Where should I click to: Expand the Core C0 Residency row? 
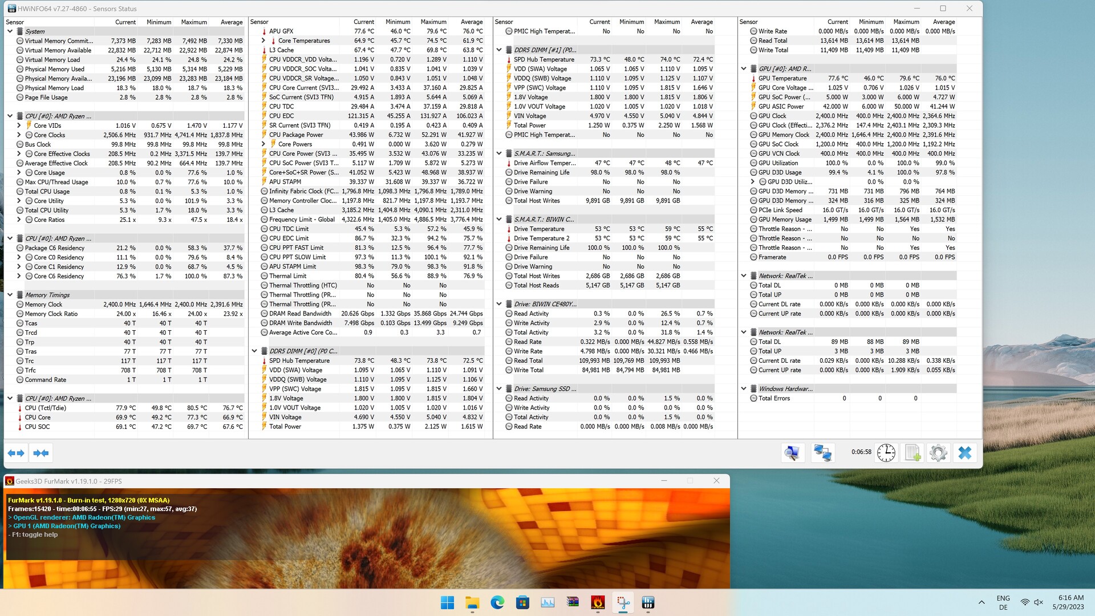(x=19, y=257)
